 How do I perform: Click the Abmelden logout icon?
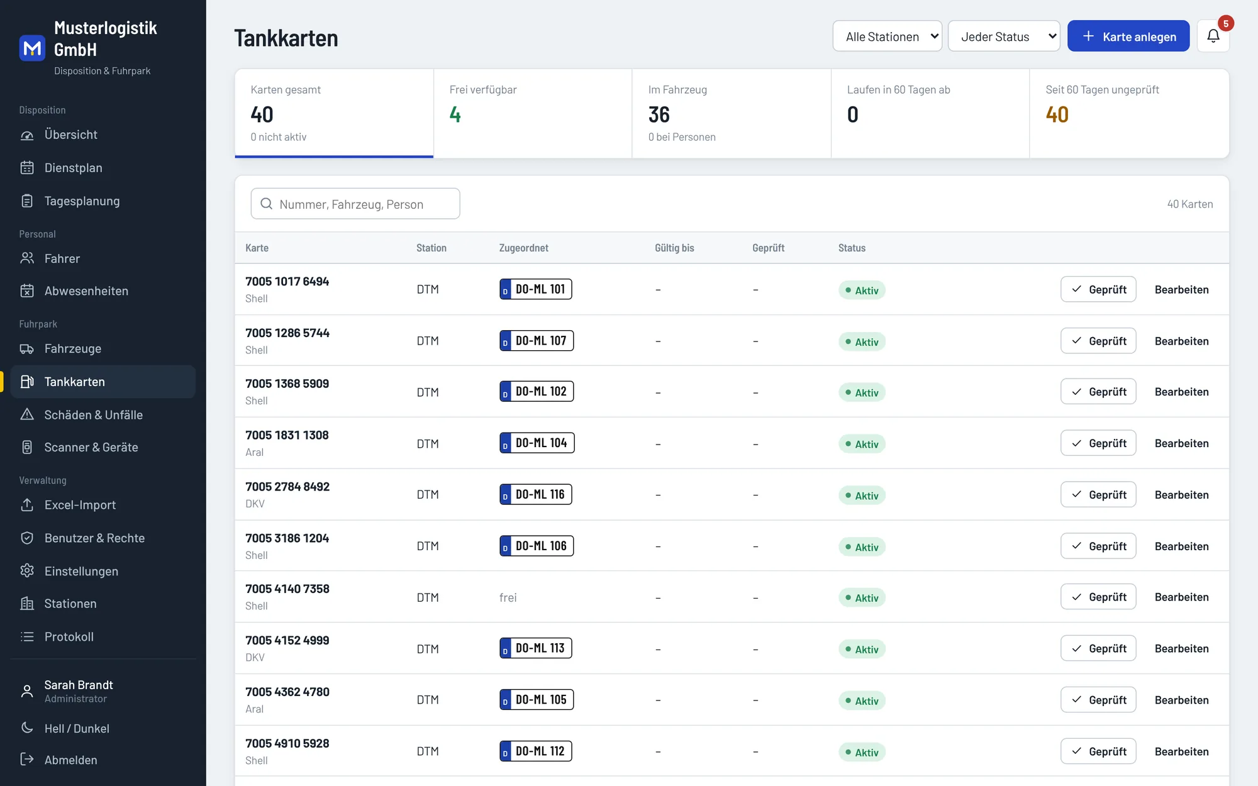[27, 760]
